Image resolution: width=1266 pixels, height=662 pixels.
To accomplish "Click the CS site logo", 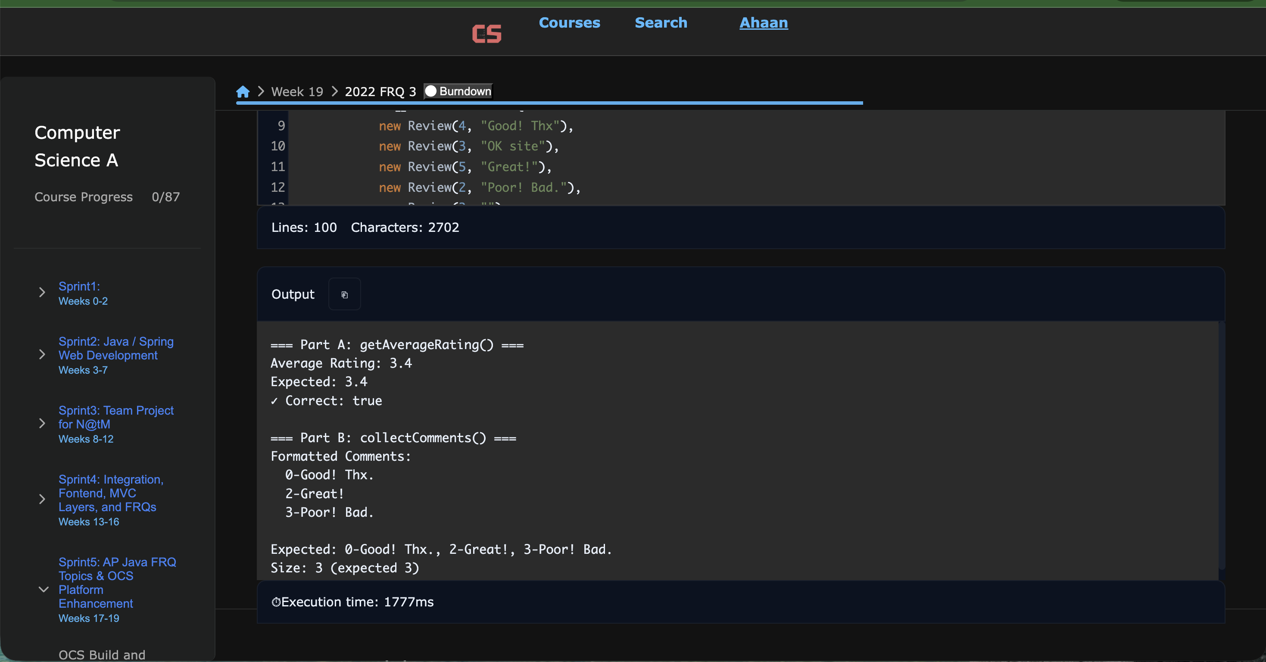I will [x=486, y=34].
